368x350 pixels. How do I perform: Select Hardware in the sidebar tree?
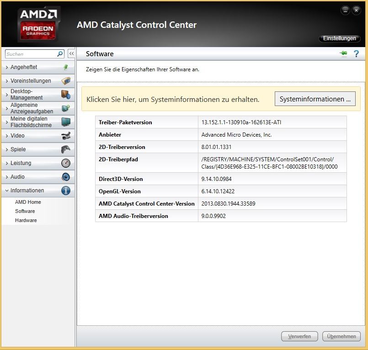click(26, 220)
